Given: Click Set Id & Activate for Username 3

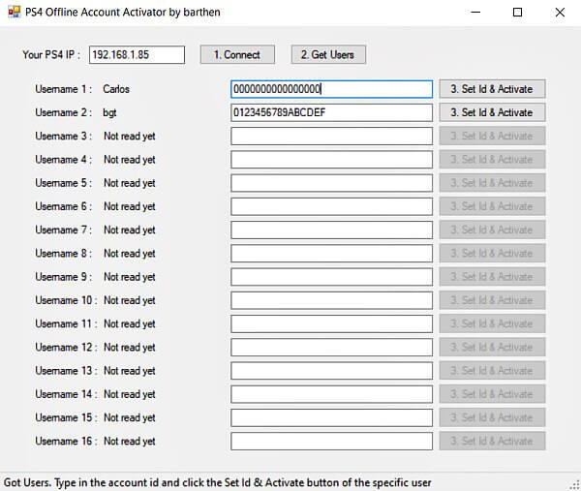Looking at the screenshot, I should tap(492, 136).
